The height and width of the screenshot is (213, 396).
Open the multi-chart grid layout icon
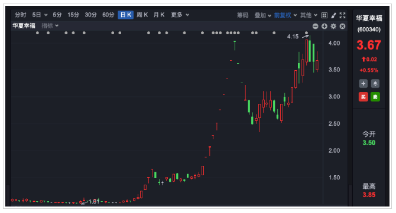click(x=324, y=15)
